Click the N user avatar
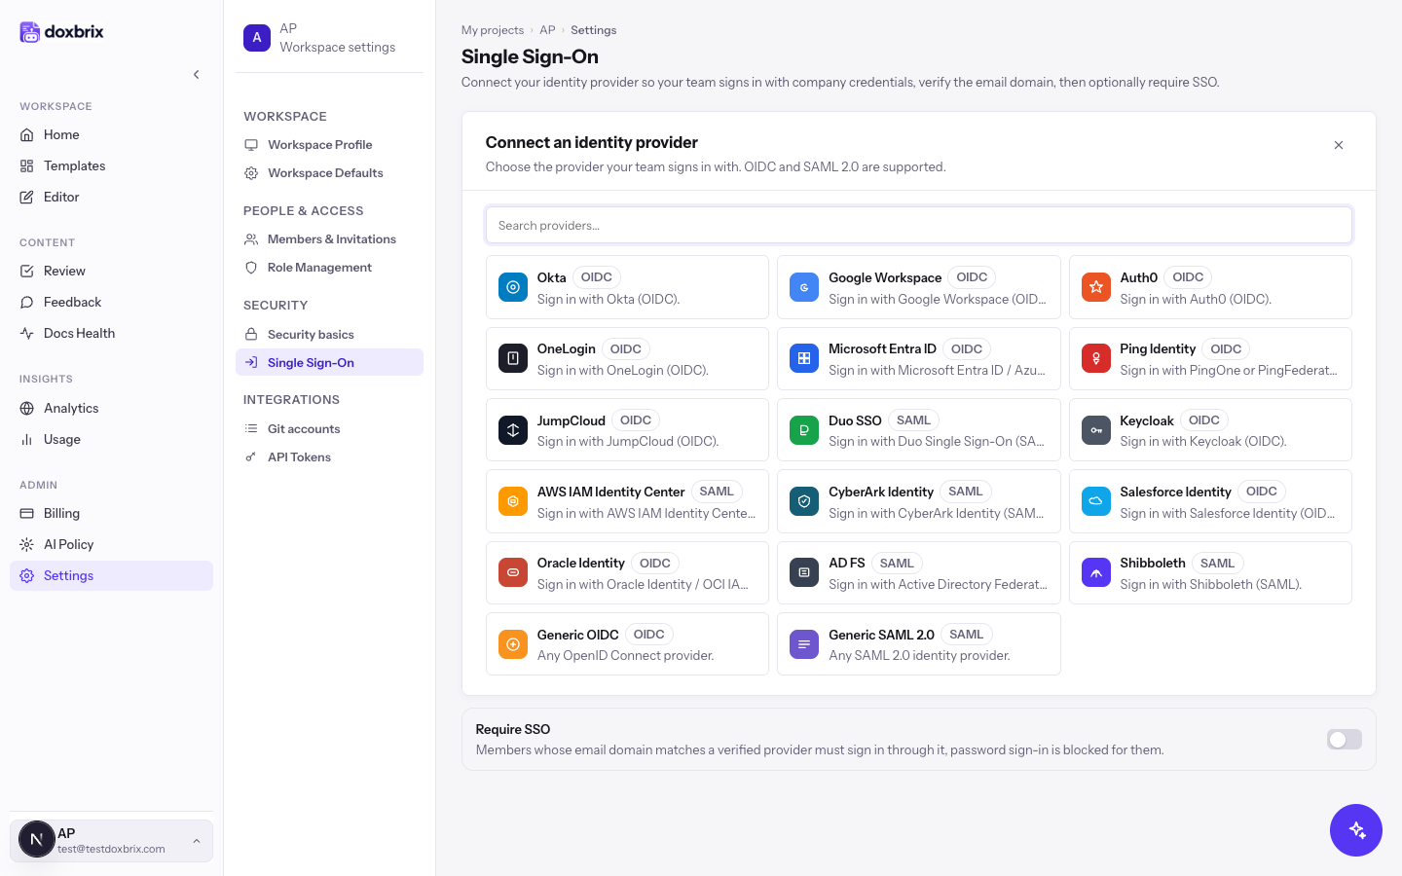Viewport: 1402px width, 876px height. tap(37, 839)
